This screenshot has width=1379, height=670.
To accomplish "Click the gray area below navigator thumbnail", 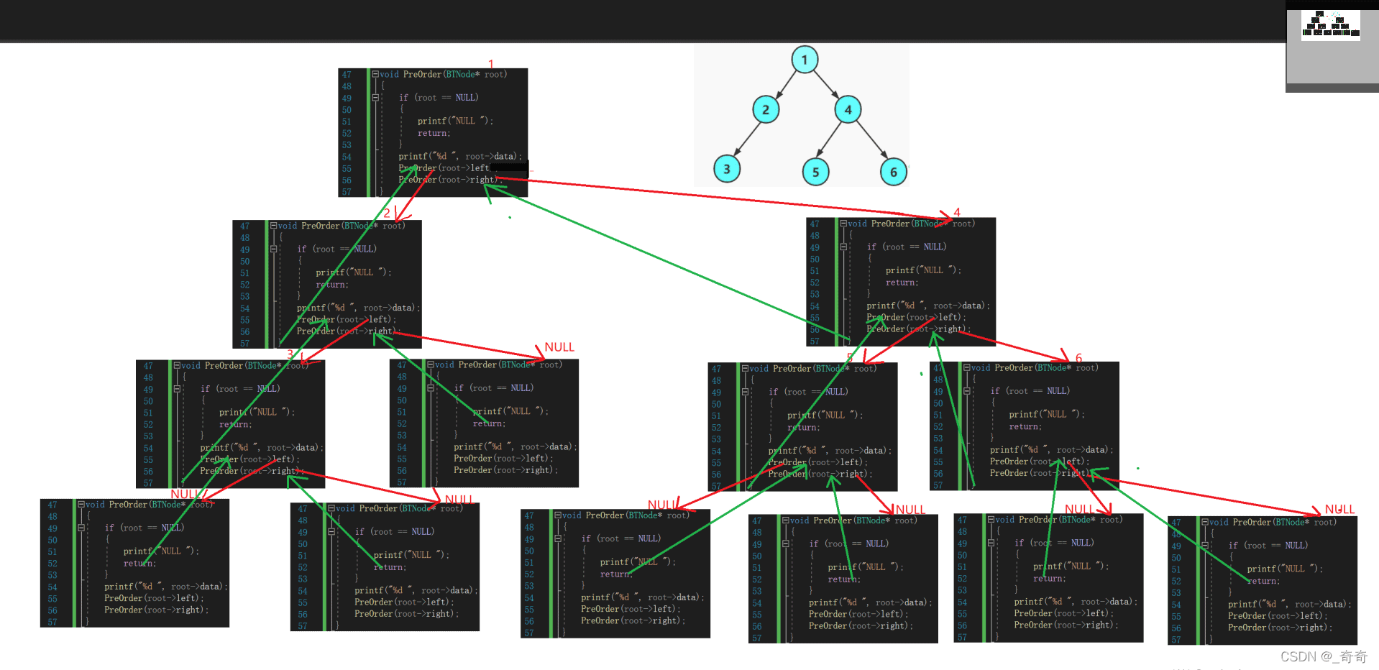I will pyautogui.click(x=1332, y=63).
